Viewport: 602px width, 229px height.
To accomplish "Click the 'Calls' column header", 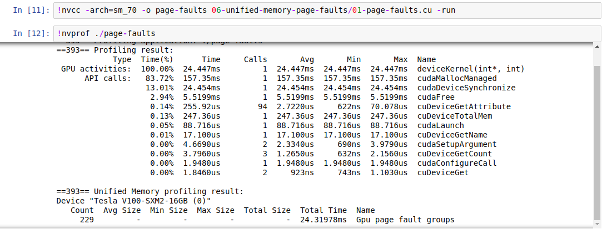I will click(255, 60).
